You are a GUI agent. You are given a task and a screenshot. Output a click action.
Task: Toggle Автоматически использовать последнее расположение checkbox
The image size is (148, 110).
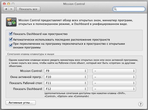(11, 40)
